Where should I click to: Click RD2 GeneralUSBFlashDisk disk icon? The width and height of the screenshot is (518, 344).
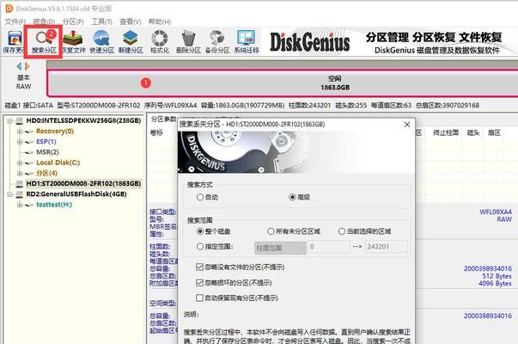[x=20, y=194]
